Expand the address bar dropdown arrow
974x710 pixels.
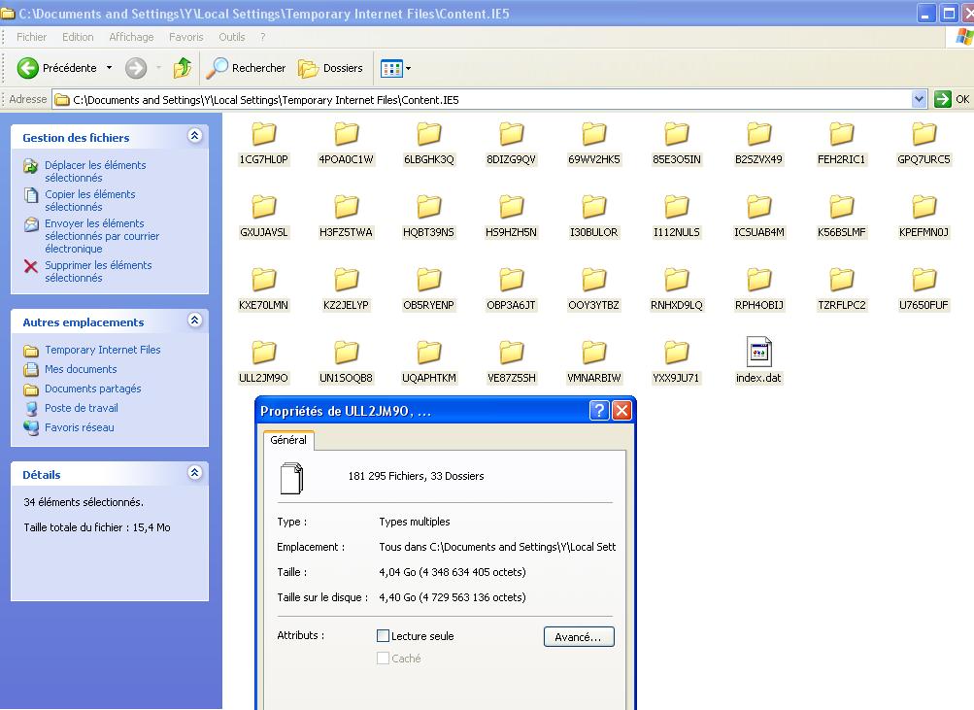[919, 99]
